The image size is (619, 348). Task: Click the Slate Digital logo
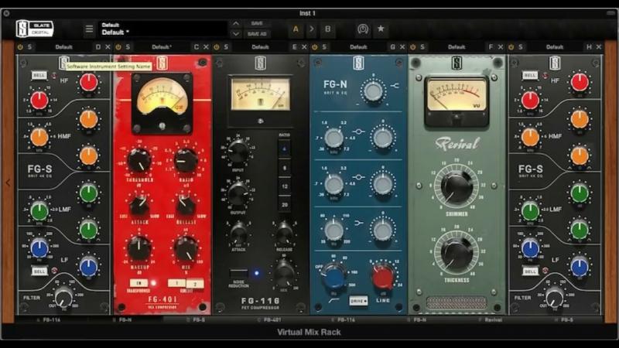(x=35, y=29)
